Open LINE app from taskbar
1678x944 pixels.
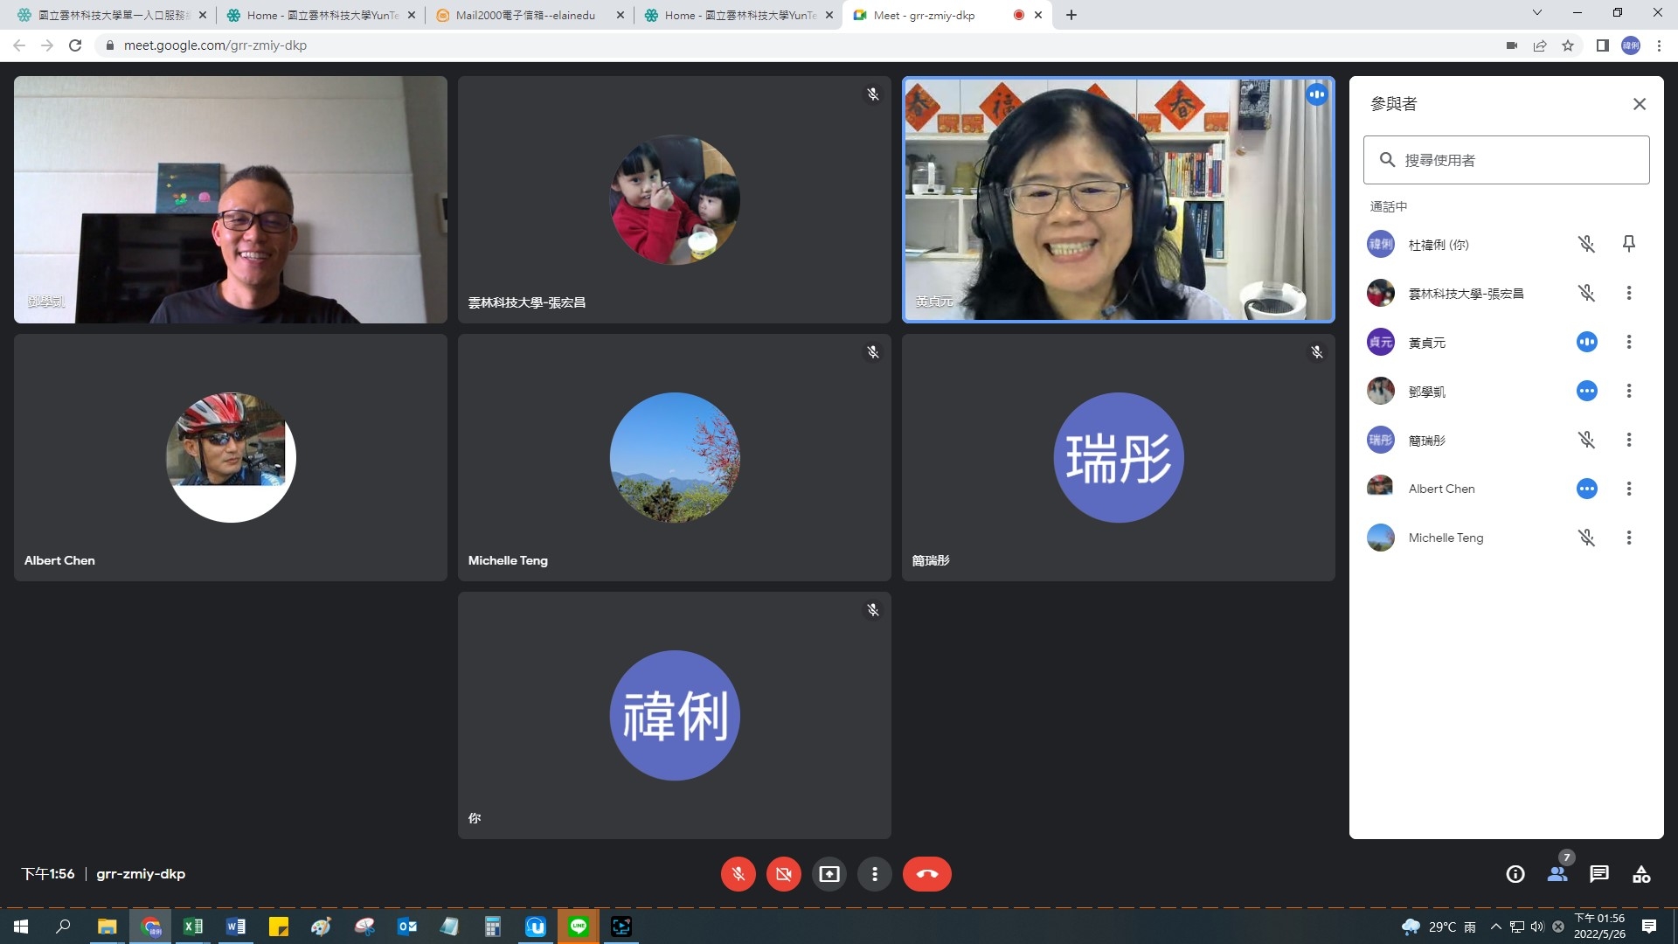tap(578, 927)
